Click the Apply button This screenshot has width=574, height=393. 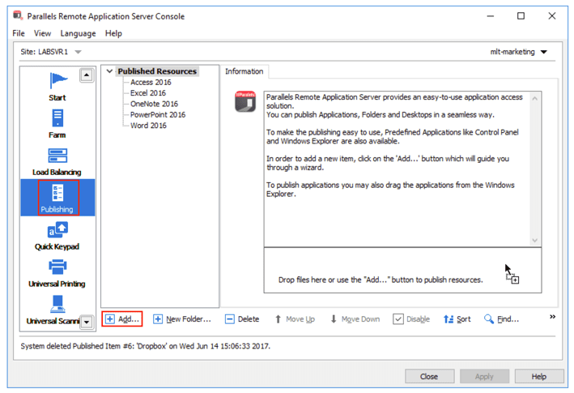click(x=484, y=376)
